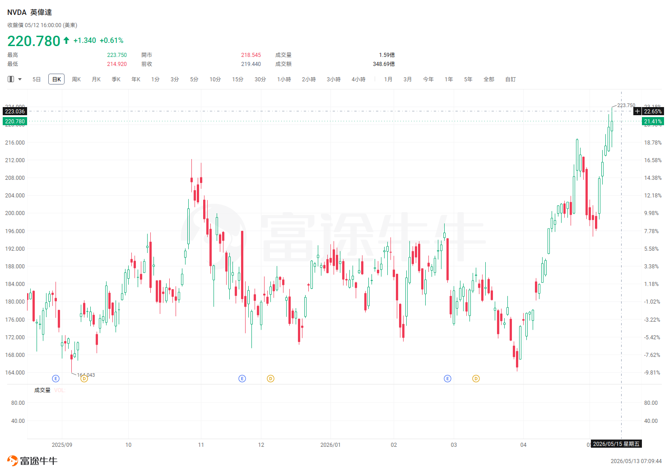Click the 收盤價 05/12 16:00:00 timestamp line
669x473 pixels.
(42, 25)
